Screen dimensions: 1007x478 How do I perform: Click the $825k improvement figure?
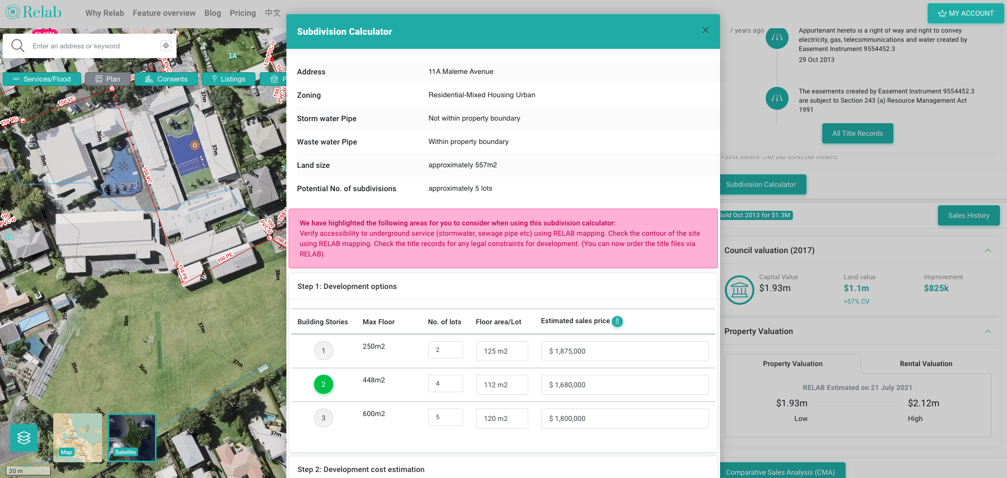tap(936, 288)
